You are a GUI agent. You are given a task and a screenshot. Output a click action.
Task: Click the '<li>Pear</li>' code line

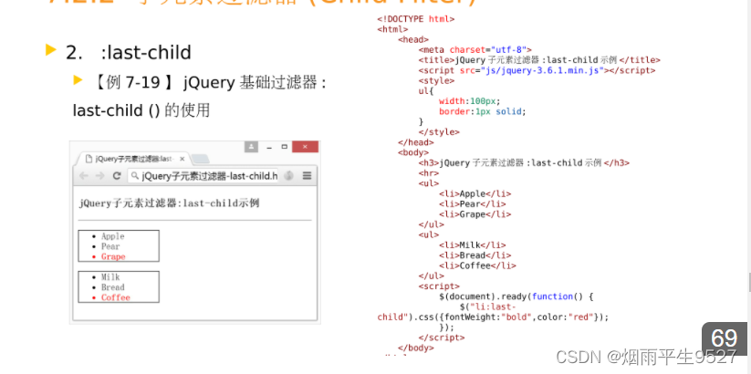(x=473, y=204)
